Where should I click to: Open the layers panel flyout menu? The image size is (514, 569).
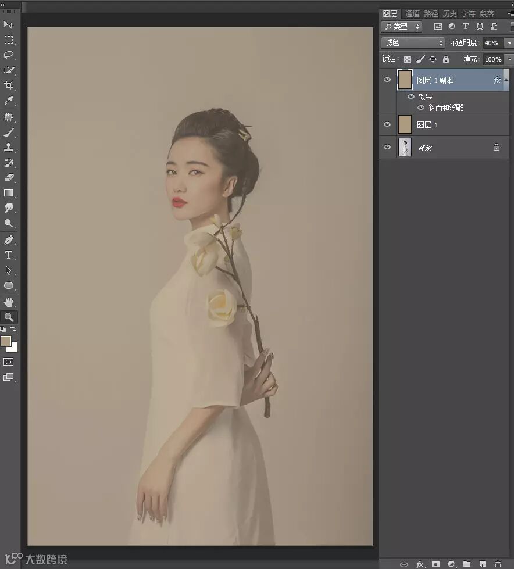coord(510,13)
